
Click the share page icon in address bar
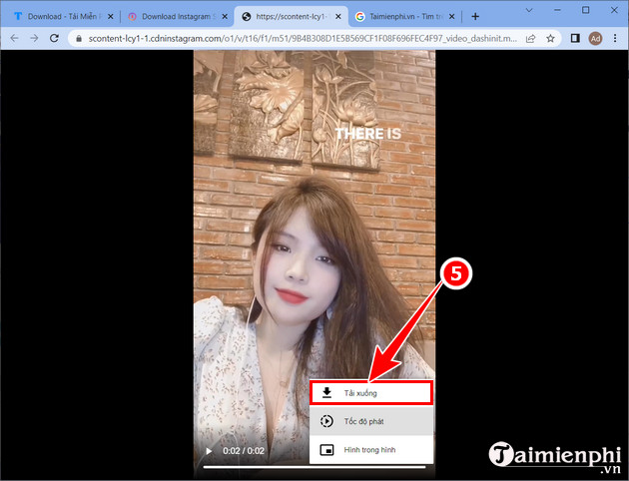coord(531,39)
